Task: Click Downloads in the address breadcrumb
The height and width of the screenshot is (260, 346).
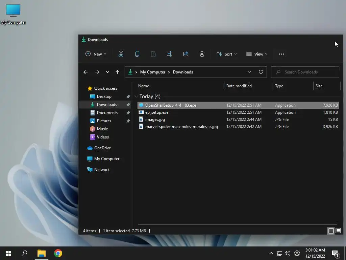Action: point(183,72)
